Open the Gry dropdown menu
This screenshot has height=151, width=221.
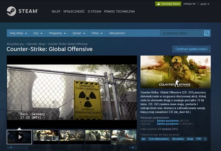point(38,33)
